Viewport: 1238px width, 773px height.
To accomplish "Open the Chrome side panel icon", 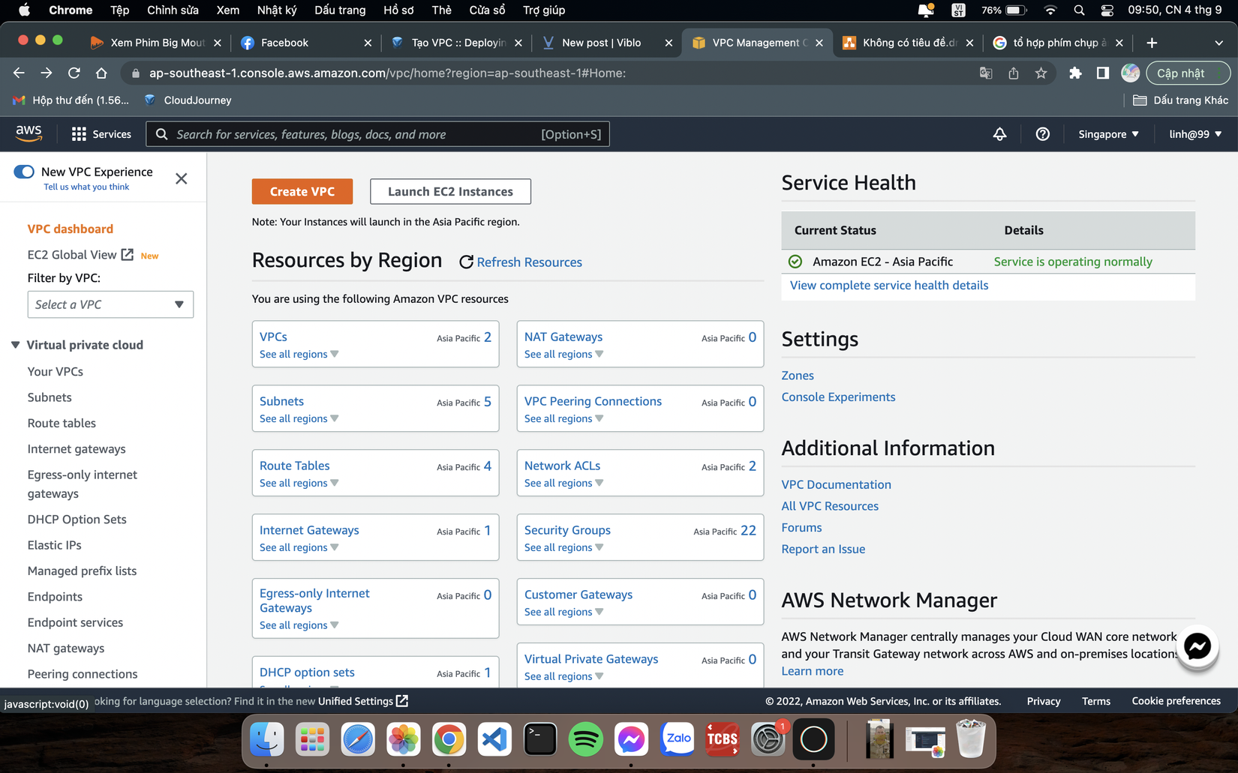I will coord(1102,73).
